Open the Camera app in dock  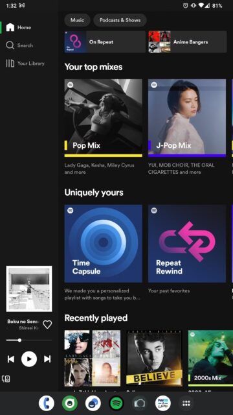tap(140, 403)
